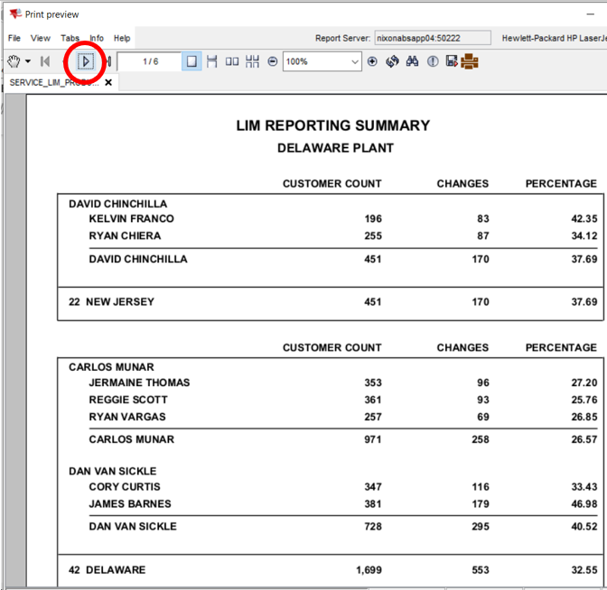
Task: Toggle single page view mode
Action: coord(191,61)
